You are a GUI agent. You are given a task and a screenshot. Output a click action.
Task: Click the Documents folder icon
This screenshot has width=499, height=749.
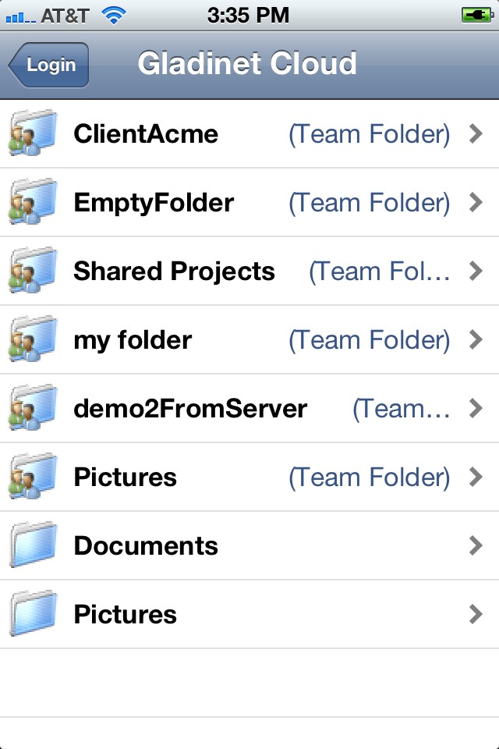[34, 546]
